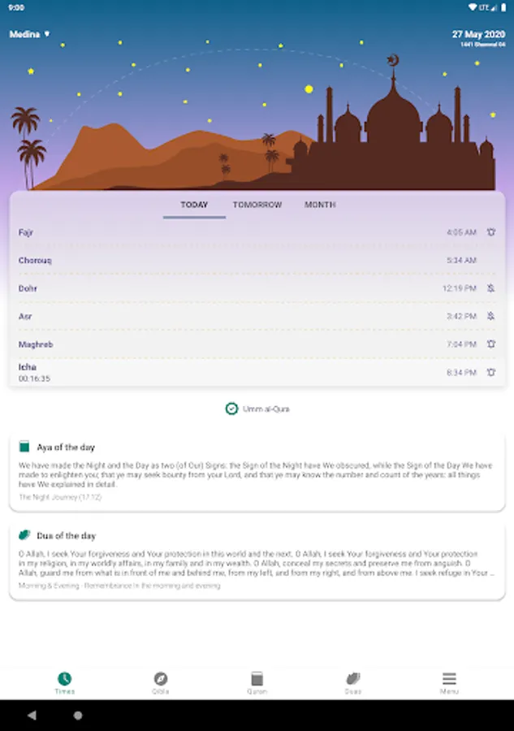Toggle the Maghreb alarm bell
Image resolution: width=514 pixels, height=731 pixels.
(490, 344)
